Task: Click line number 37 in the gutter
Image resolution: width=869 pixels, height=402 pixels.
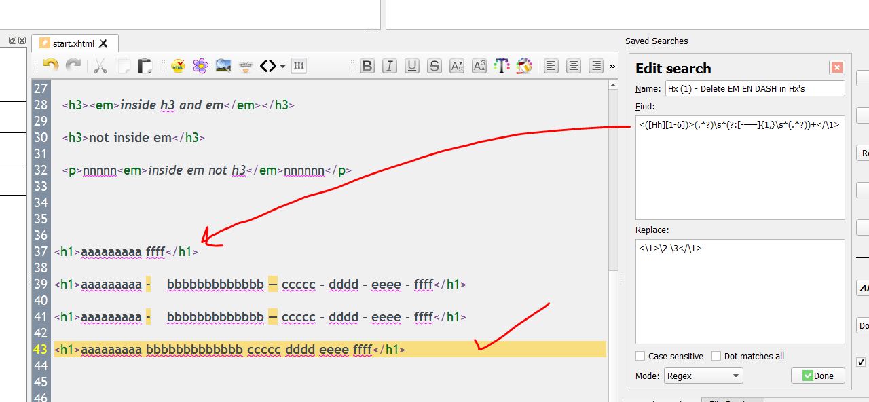Action: click(41, 251)
